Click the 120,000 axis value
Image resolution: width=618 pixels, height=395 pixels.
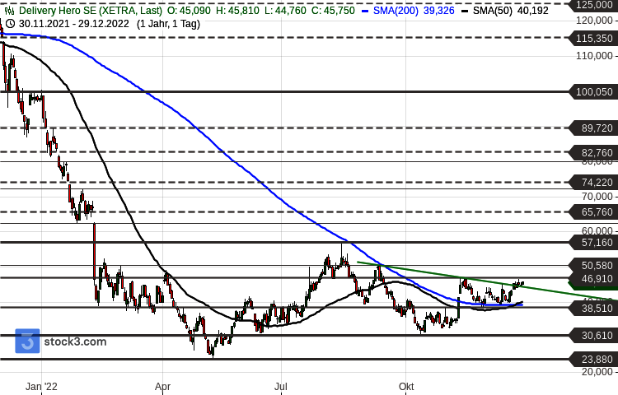point(594,21)
